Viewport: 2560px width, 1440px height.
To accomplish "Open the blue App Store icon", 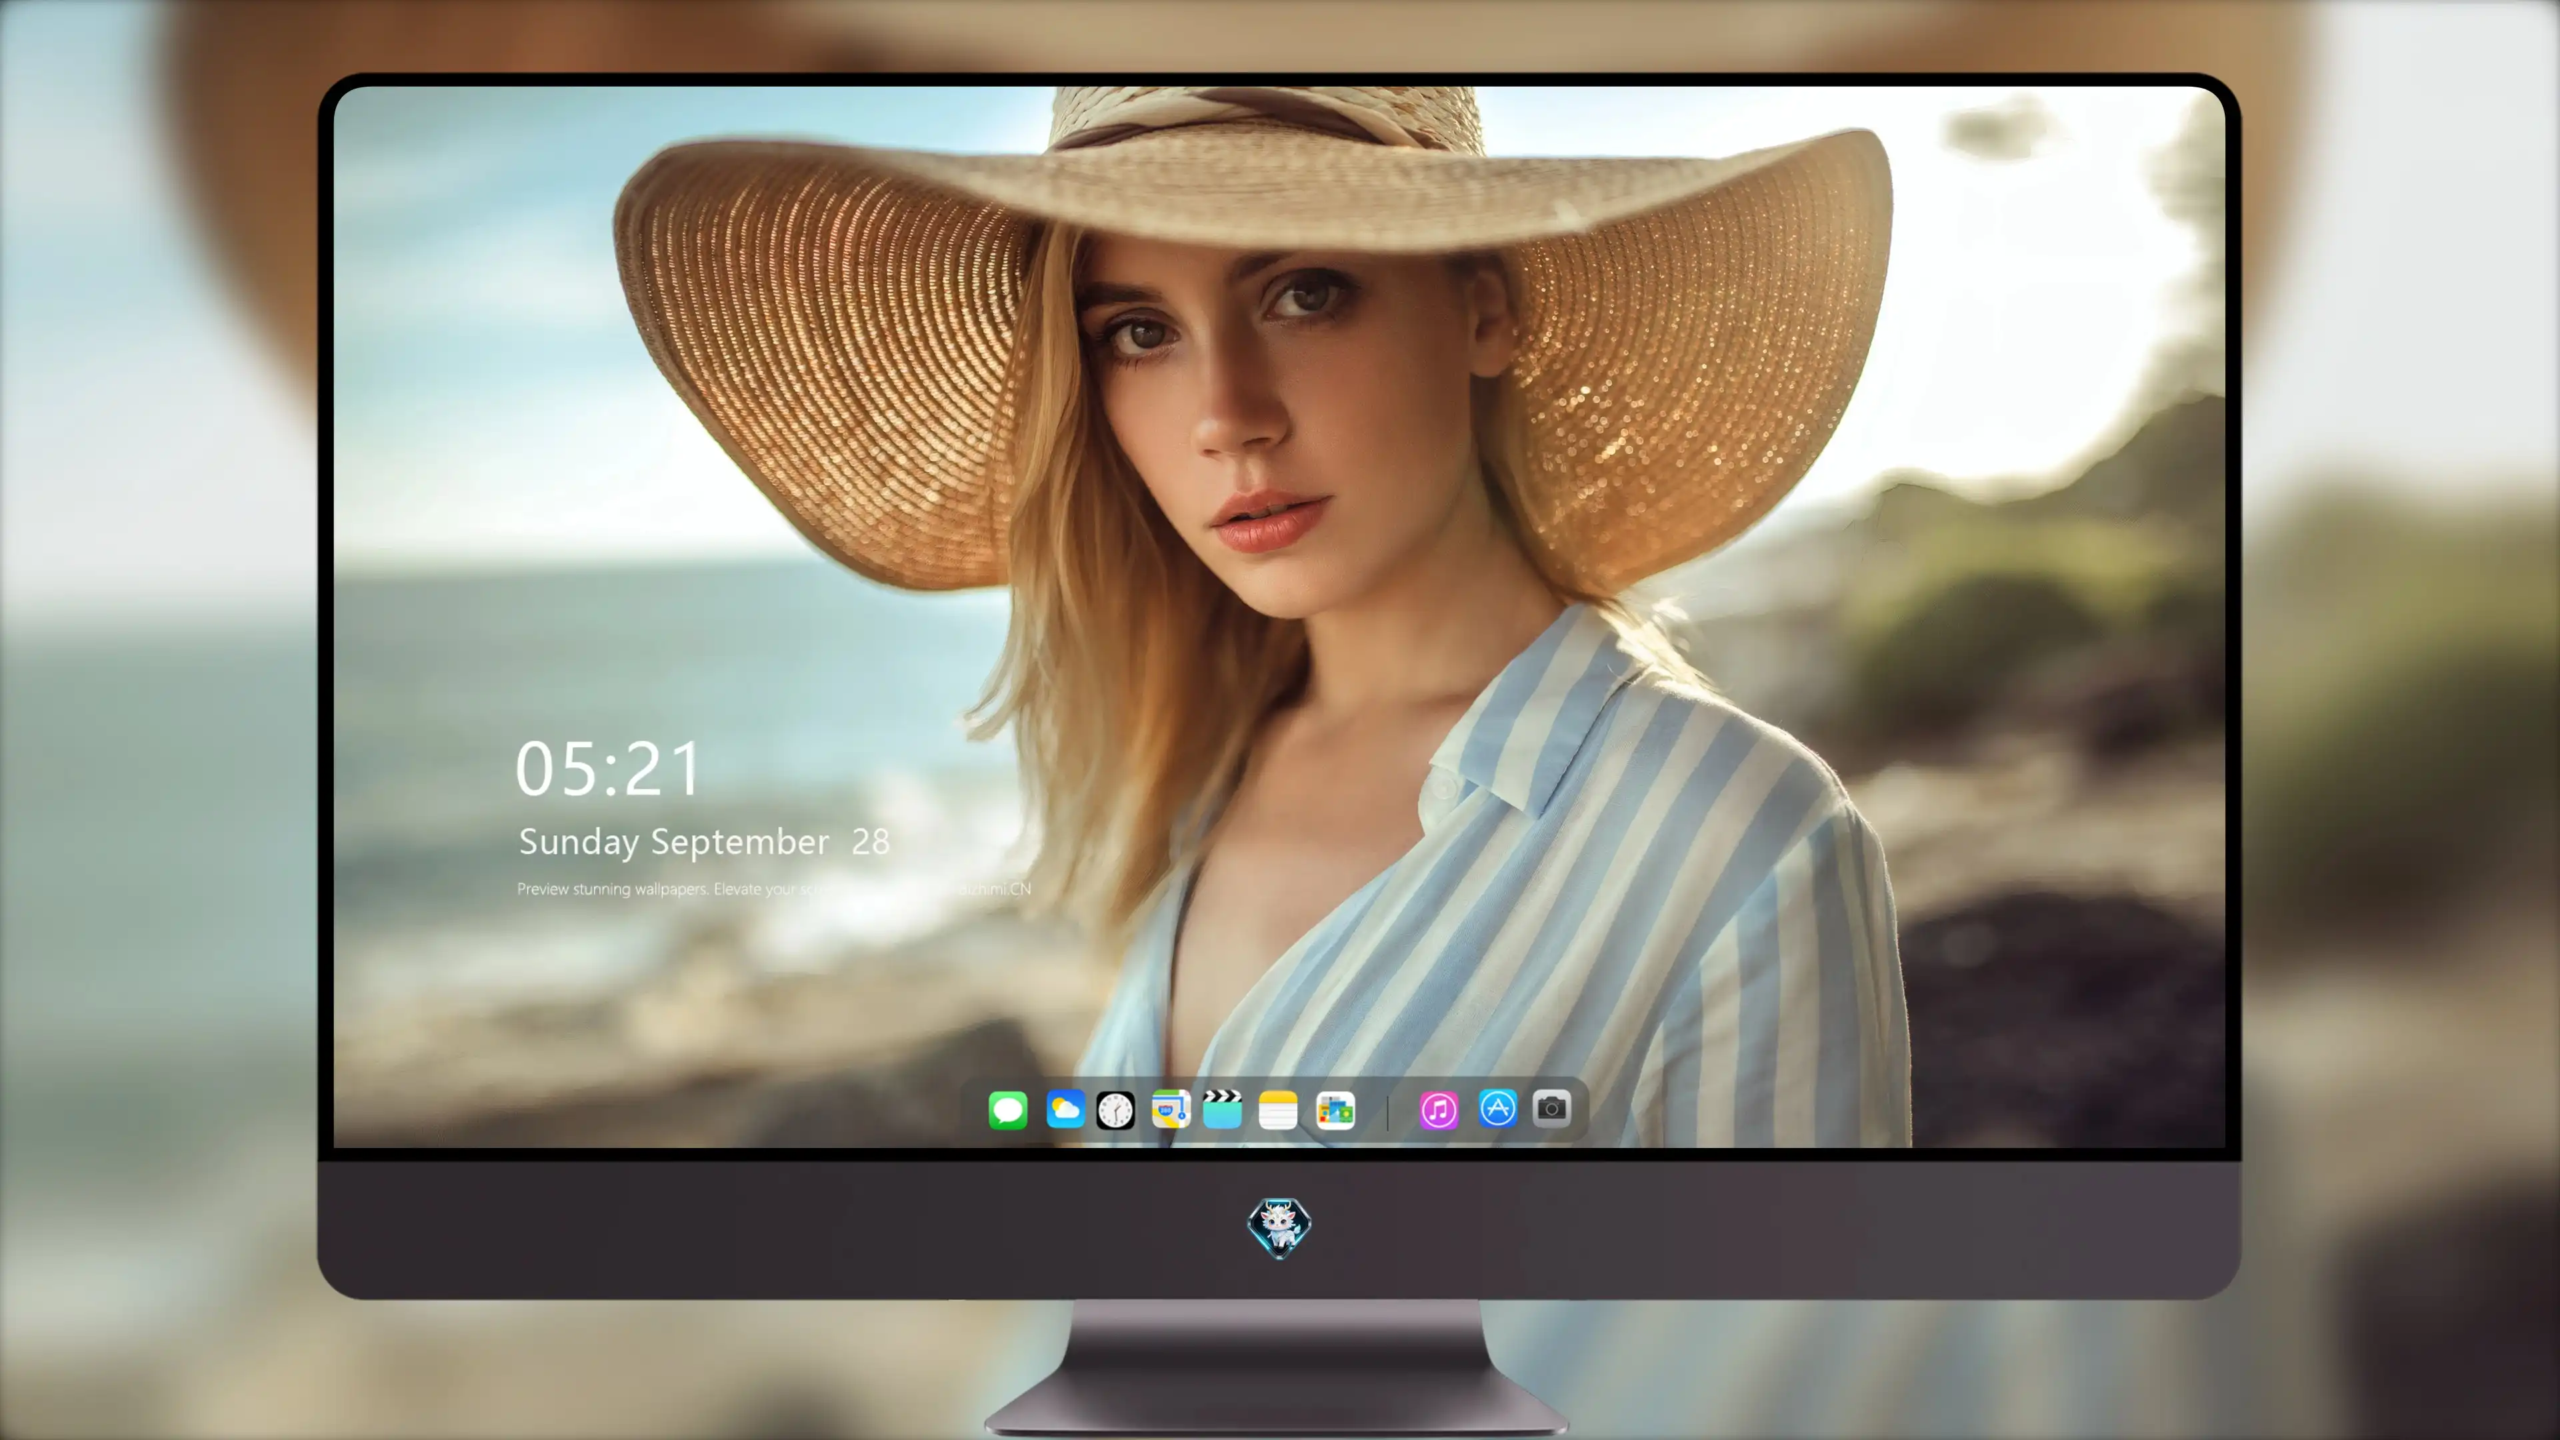I will (1497, 1109).
